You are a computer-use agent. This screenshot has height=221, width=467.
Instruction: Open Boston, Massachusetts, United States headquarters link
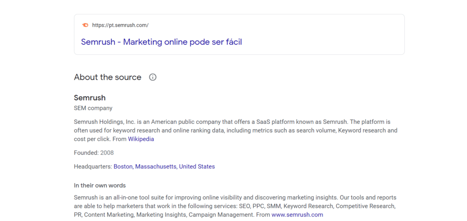[164, 167]
